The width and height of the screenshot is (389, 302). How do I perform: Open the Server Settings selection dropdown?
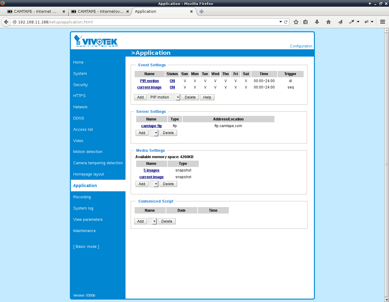(x=156, y=133)
